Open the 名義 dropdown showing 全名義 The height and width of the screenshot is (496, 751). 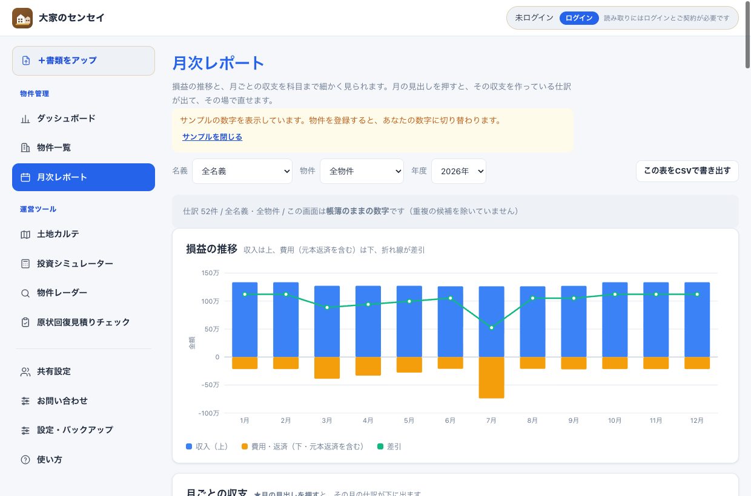[242, 171]
